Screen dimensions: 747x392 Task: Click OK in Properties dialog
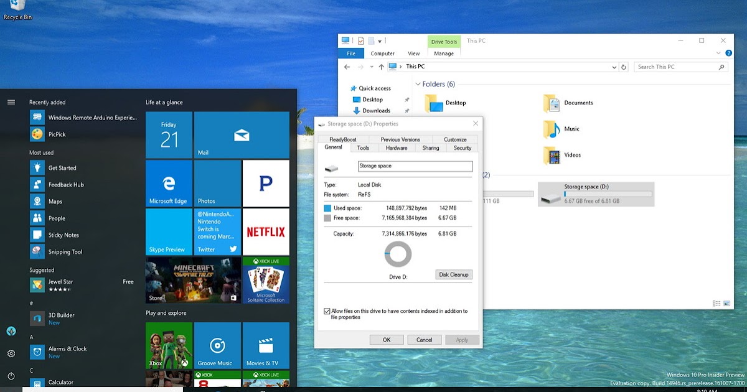[x=387, y=340]
